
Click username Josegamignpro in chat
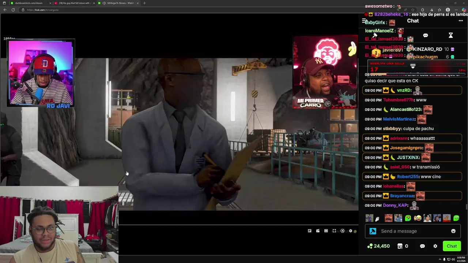coord(406,148)
